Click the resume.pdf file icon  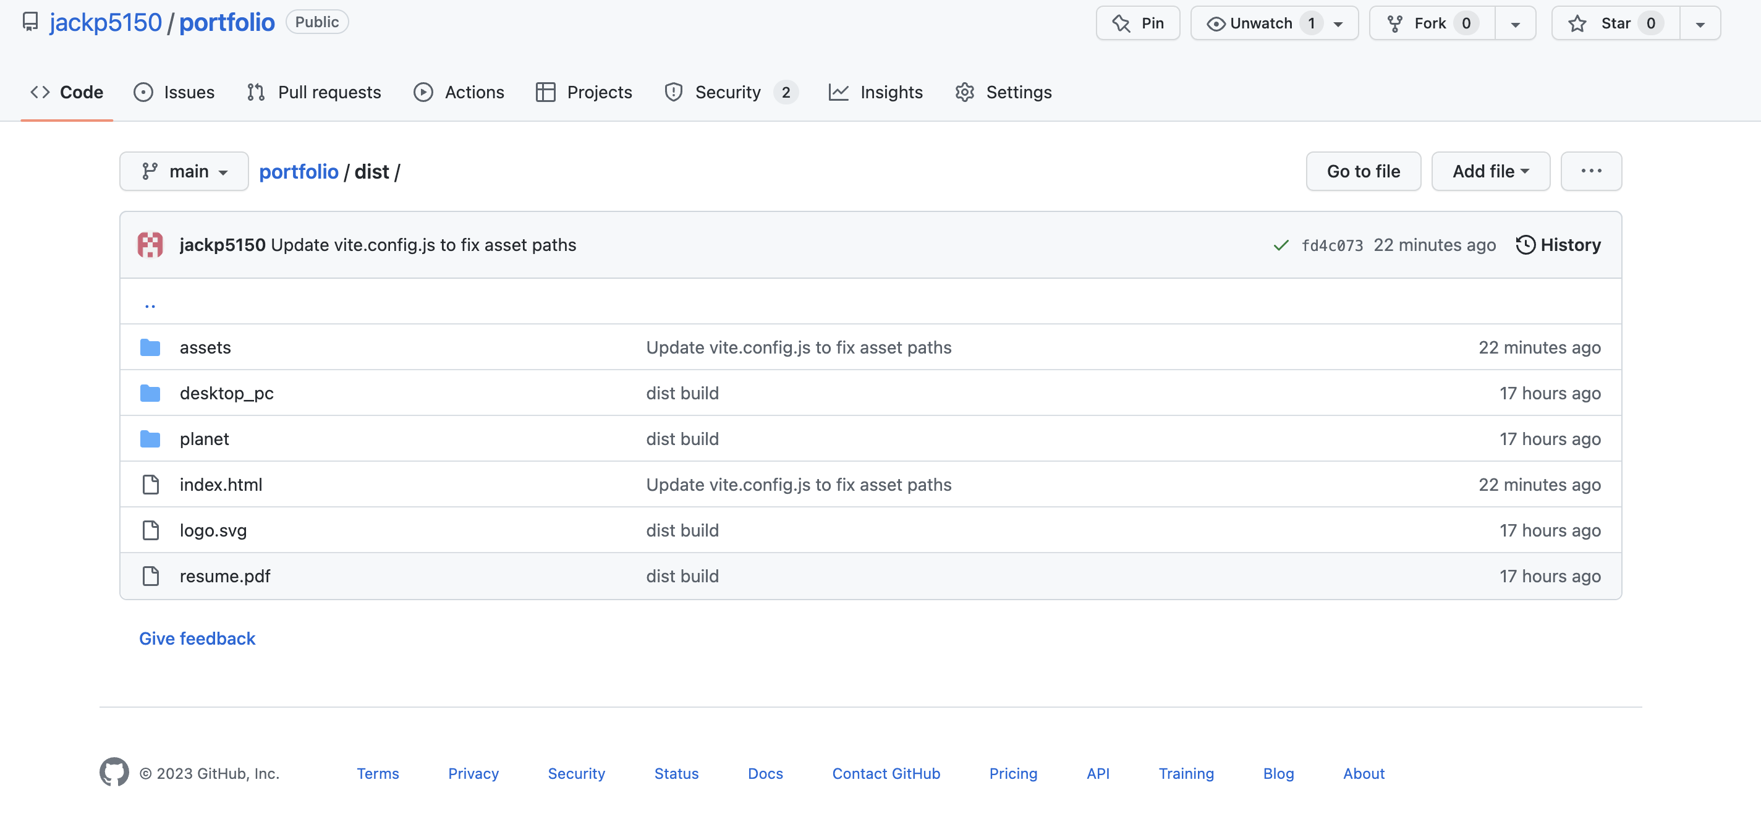point(150,576)
